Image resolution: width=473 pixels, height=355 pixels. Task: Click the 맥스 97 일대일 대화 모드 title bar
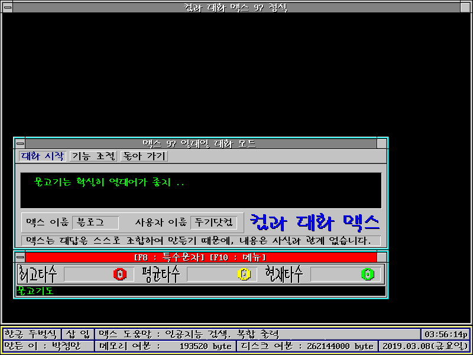201,143
